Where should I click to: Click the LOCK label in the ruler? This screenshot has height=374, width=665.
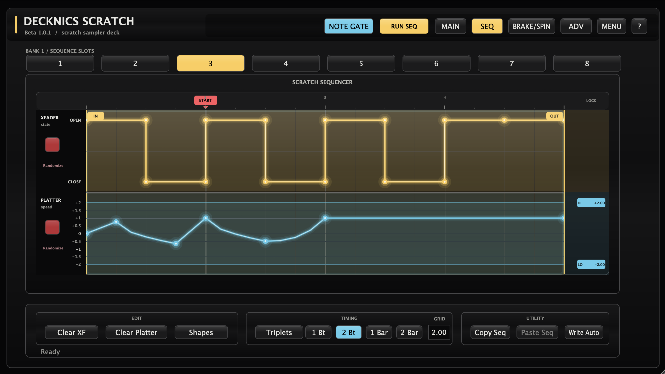pyautogui.click(x=591, y=101)
